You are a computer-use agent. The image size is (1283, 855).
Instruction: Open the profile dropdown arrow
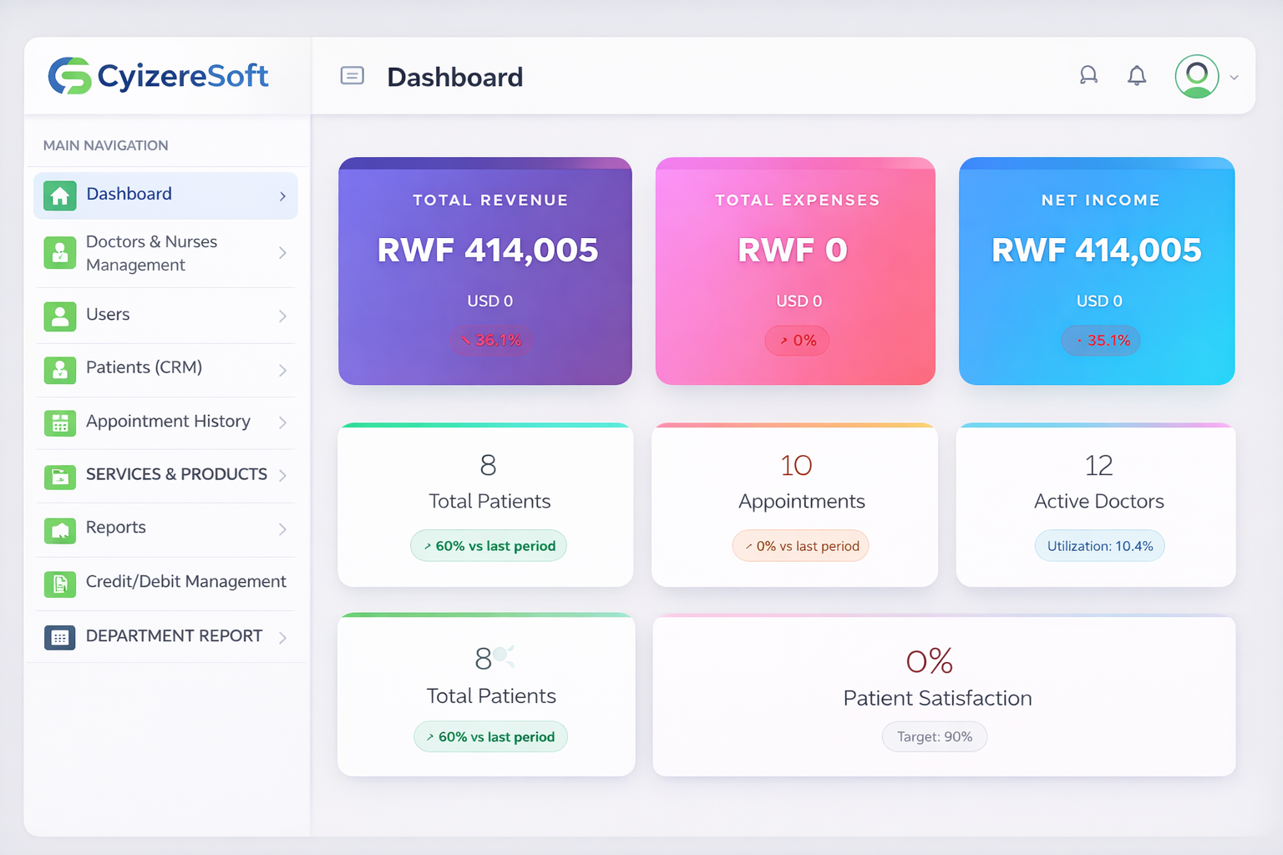tap(1234, 78)
